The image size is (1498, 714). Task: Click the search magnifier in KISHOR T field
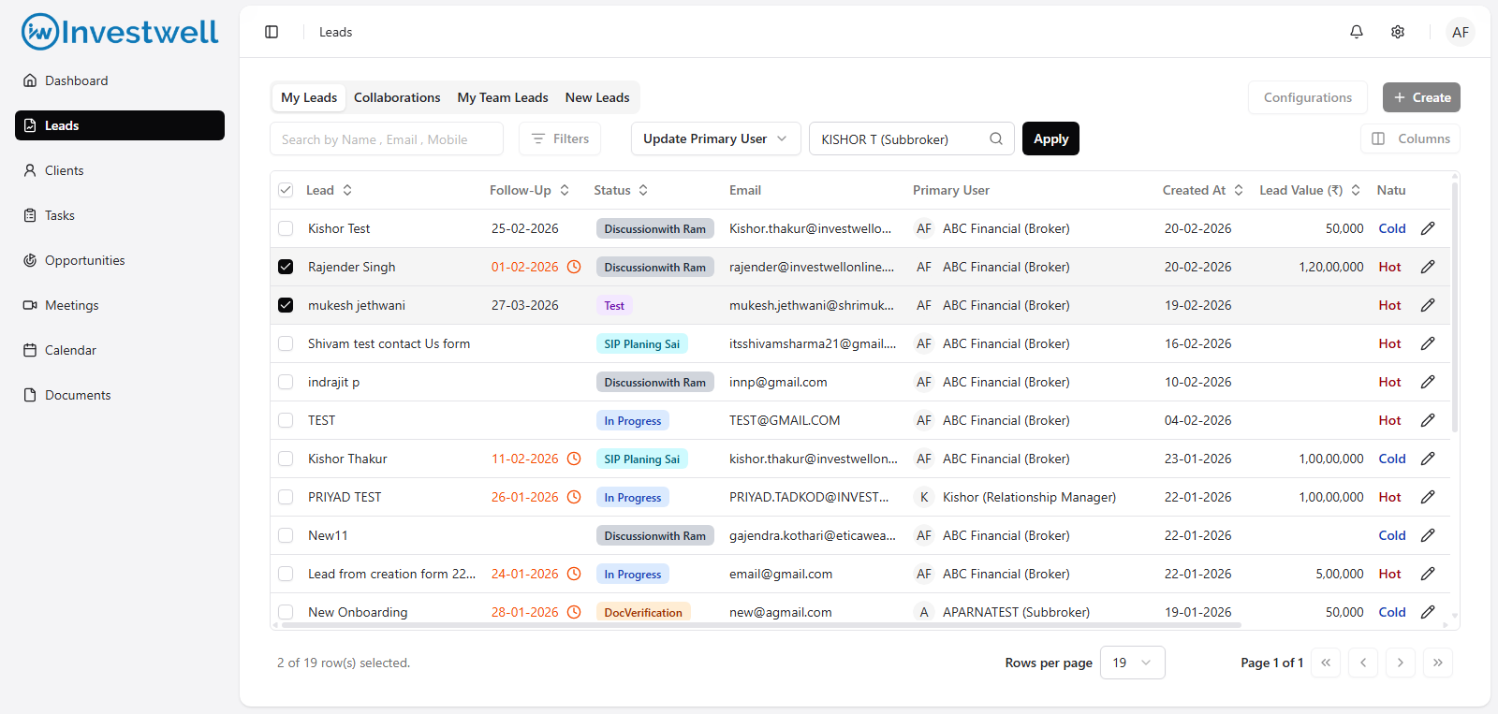click(x=996, y=138)
